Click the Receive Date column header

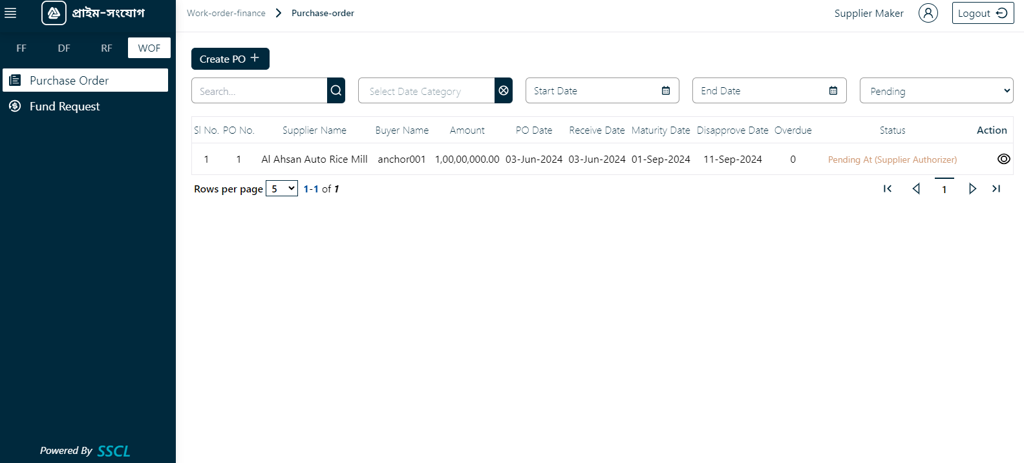click(597, 130)
